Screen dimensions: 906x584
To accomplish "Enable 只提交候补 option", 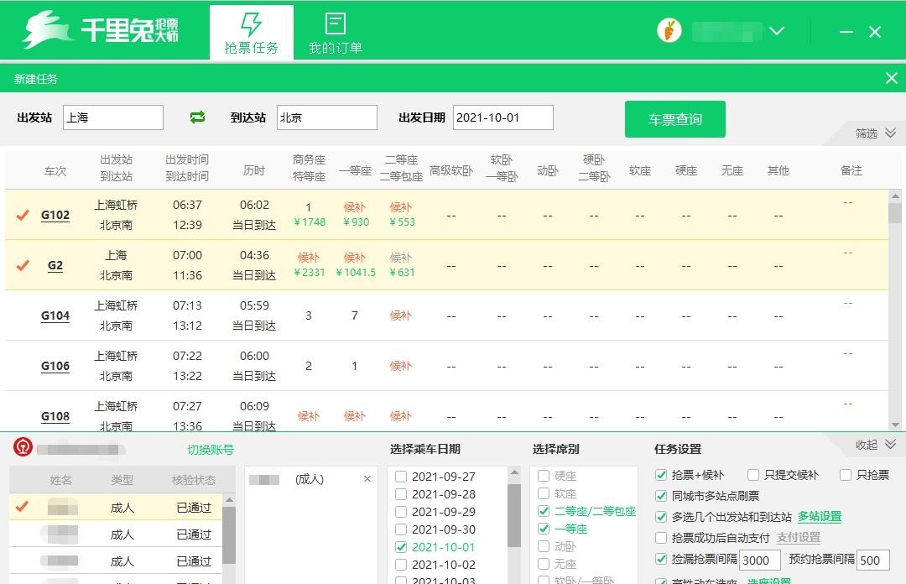I will tap(752, 475).
